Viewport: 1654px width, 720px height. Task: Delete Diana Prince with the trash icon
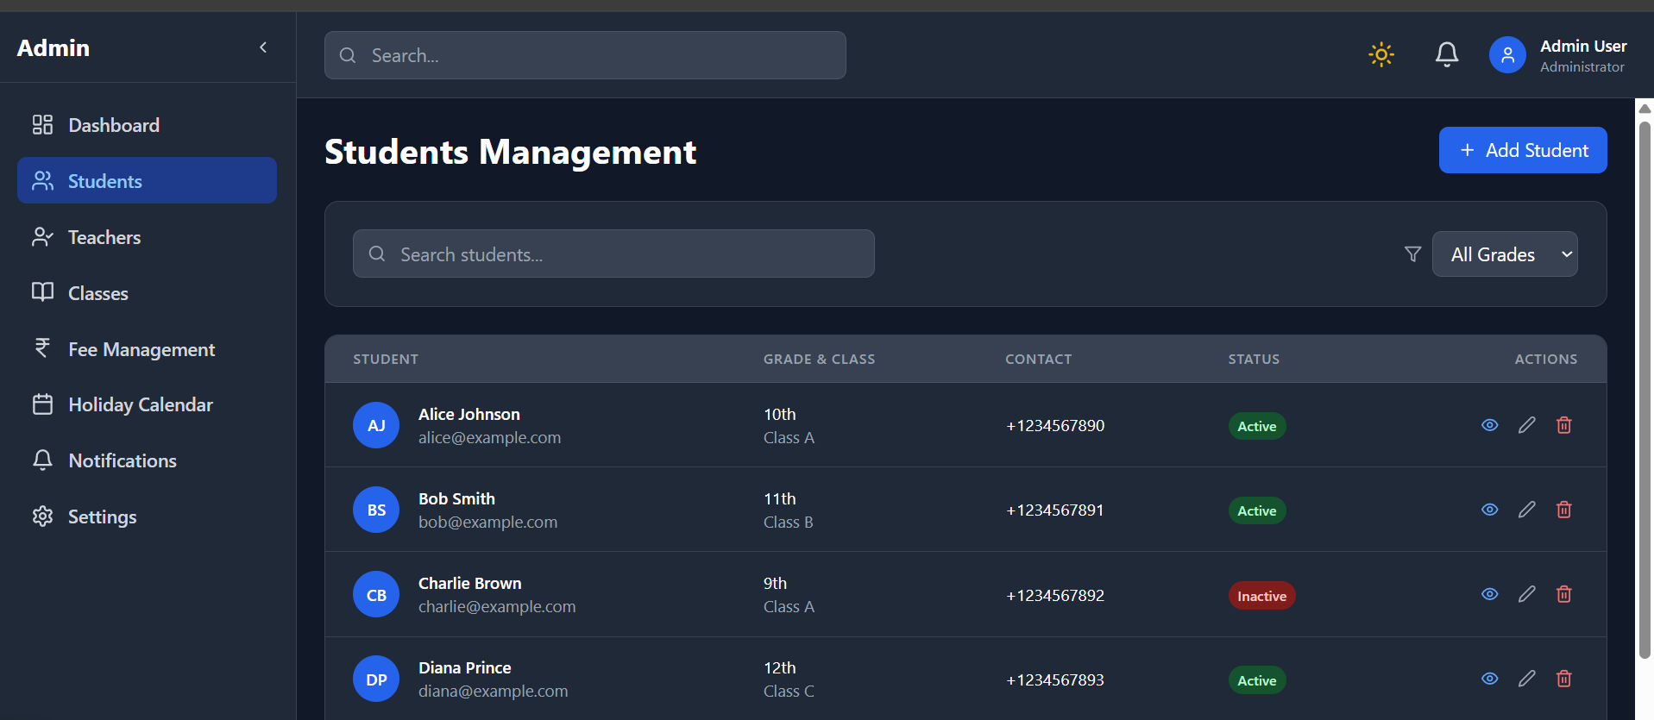1564,679
